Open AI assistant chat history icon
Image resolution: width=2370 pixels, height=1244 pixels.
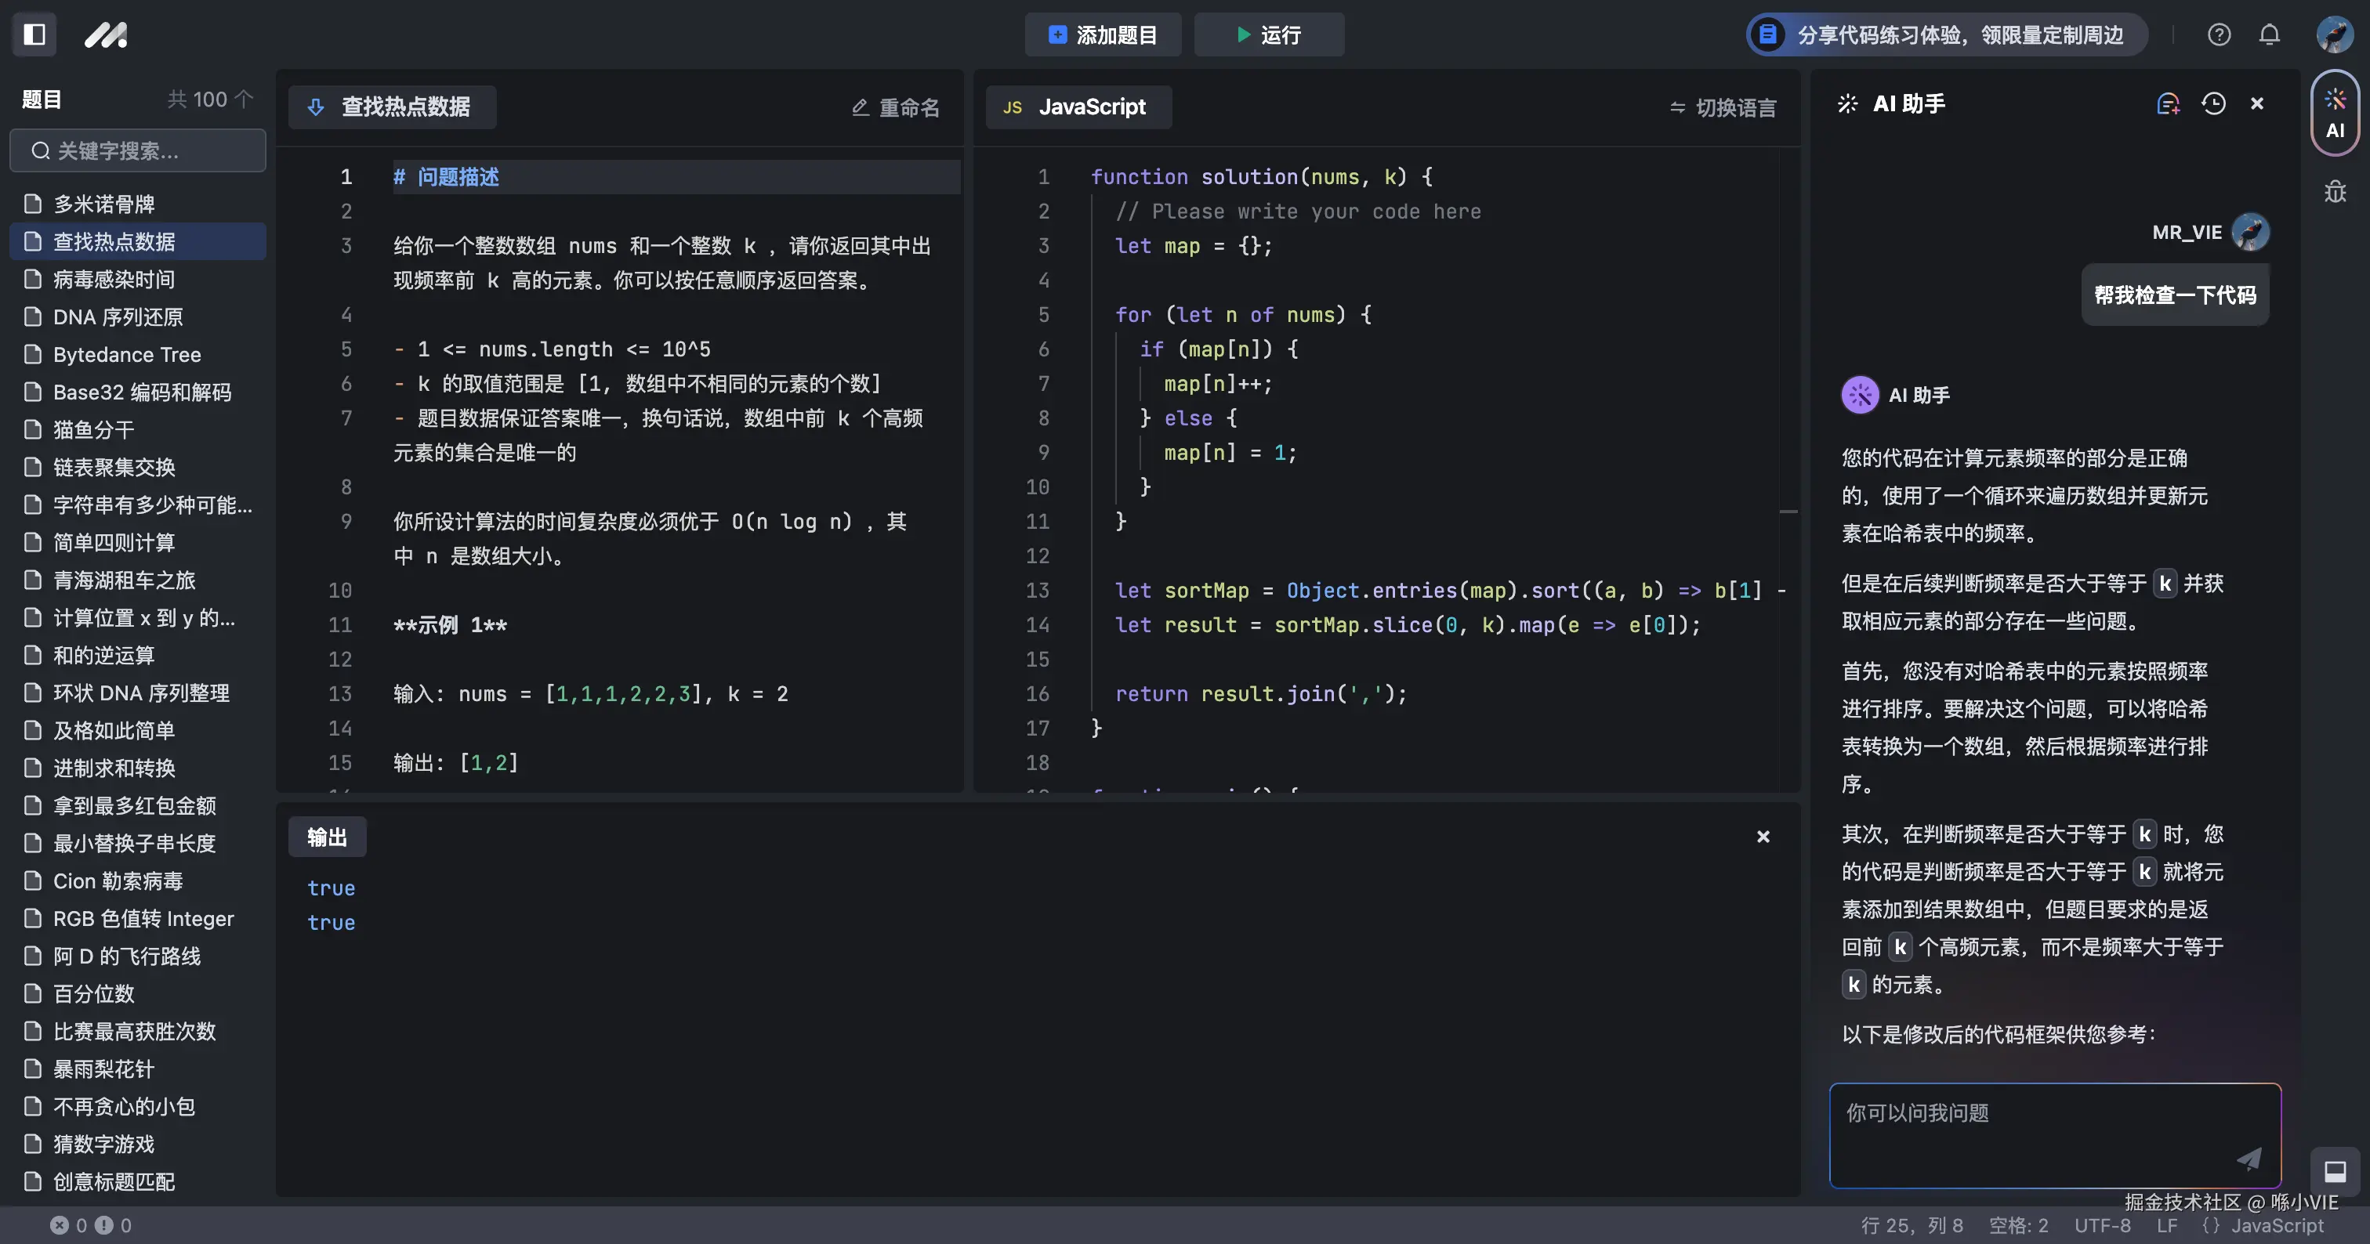tap(2212, 104)
